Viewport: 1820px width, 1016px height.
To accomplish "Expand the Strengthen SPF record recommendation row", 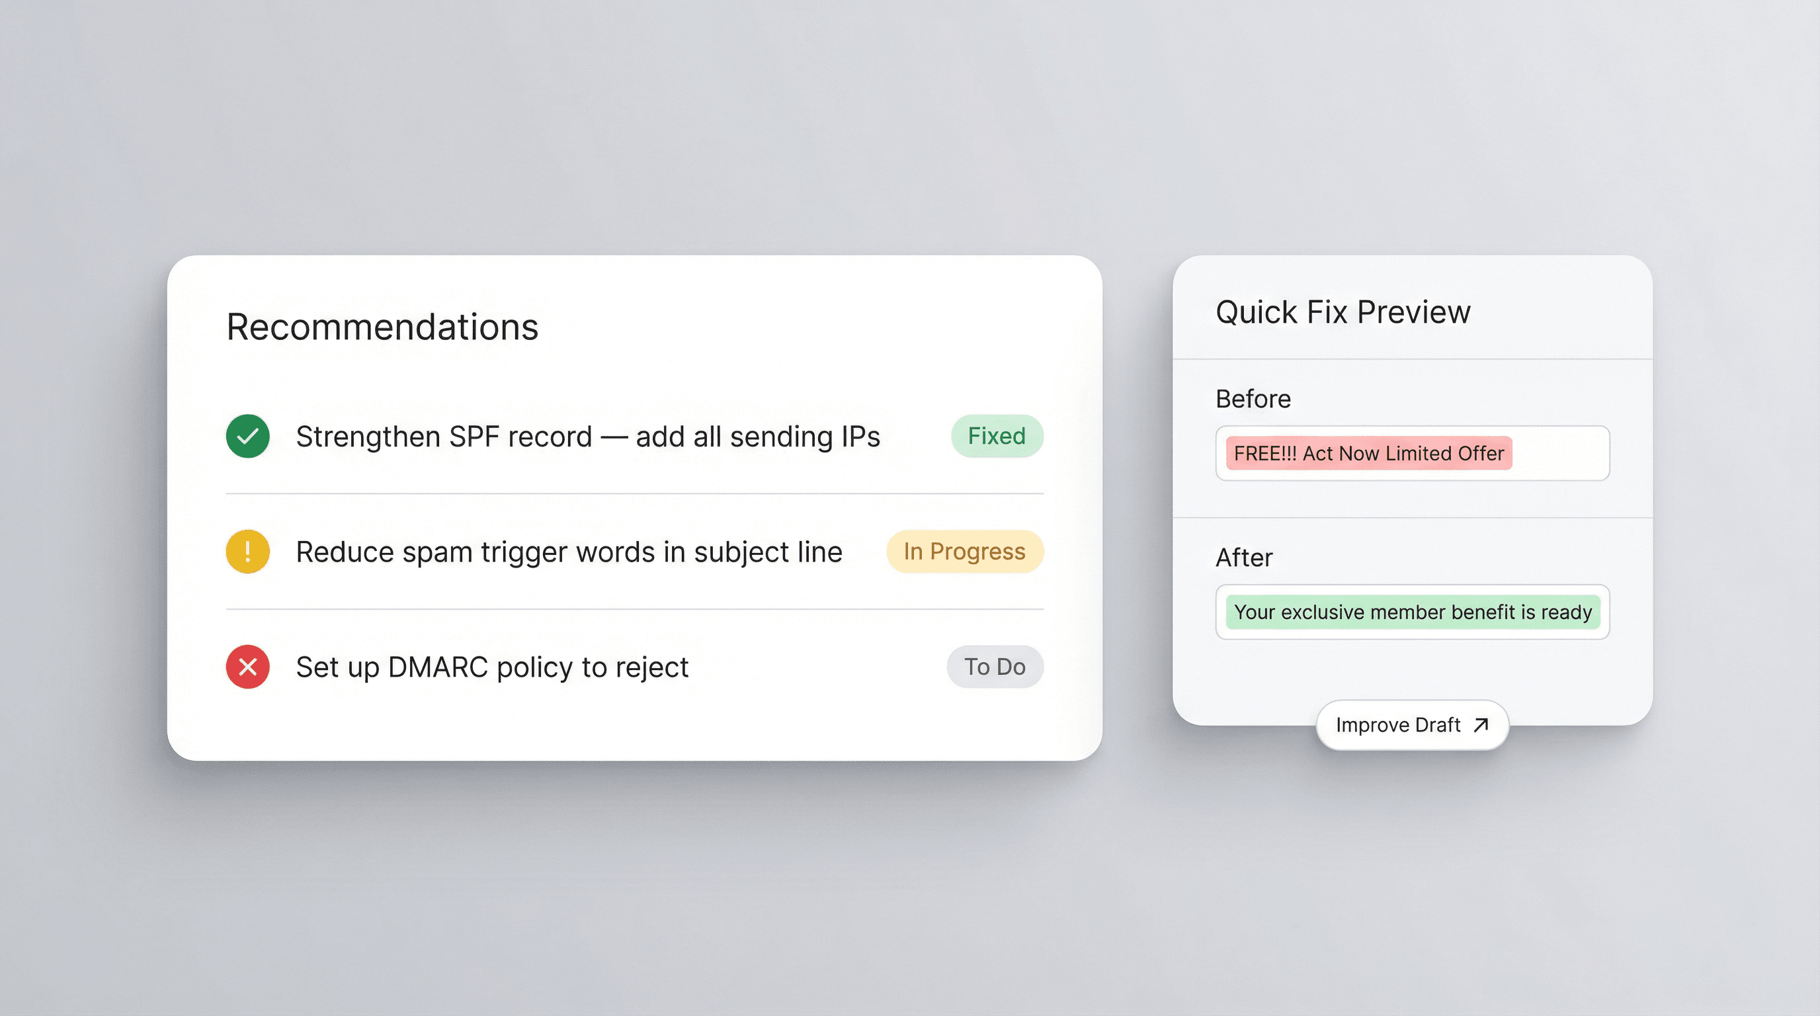I will point(589,436).
